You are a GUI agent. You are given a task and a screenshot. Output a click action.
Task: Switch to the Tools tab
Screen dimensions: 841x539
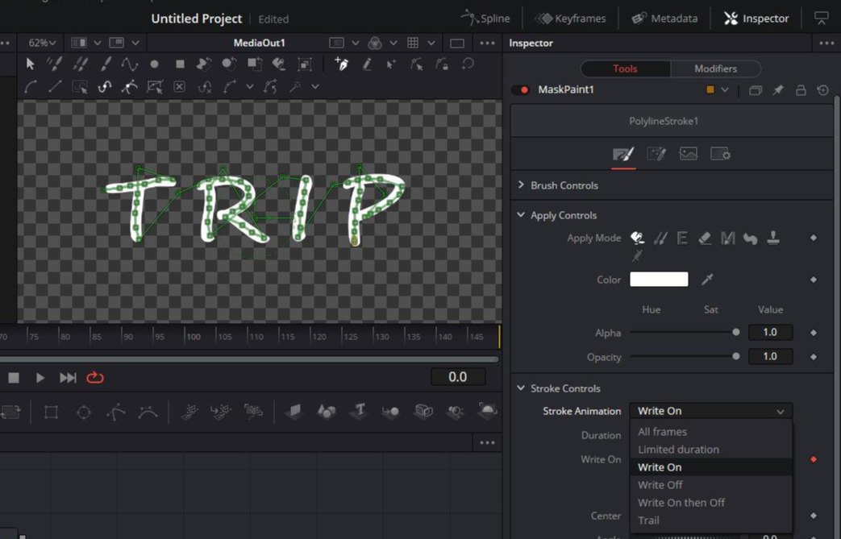[x=625, y=68]
